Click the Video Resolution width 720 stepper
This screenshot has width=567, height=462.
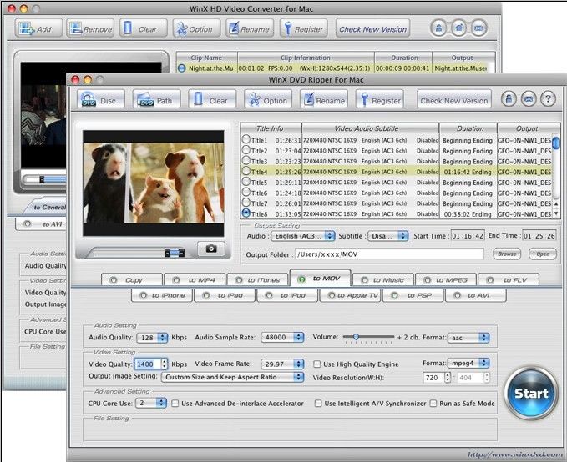(448, 378)
